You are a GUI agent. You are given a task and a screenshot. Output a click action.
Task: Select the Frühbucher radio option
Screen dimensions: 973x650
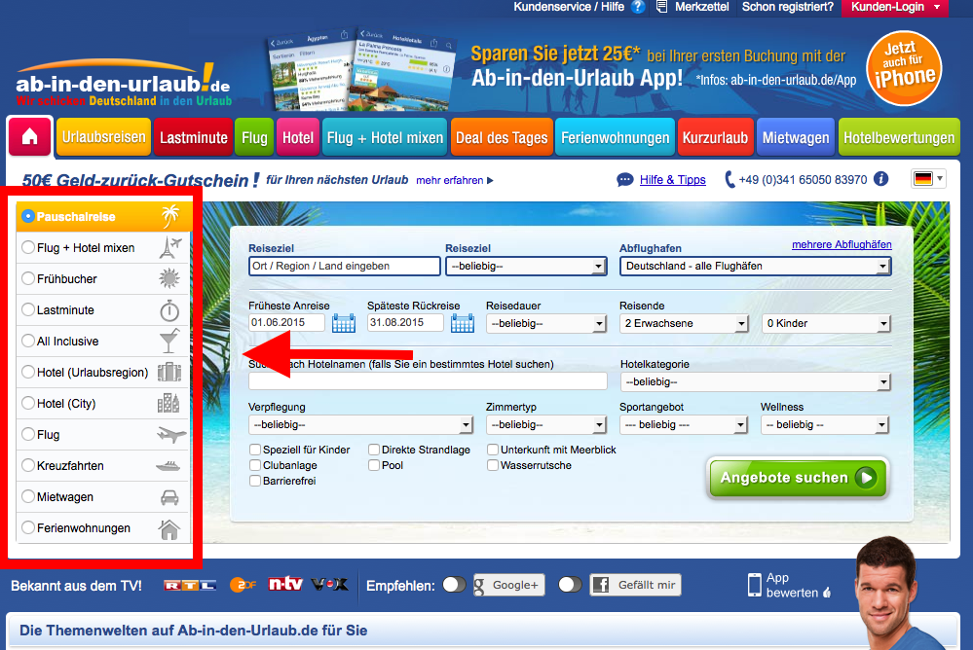(x=28, y=278)
